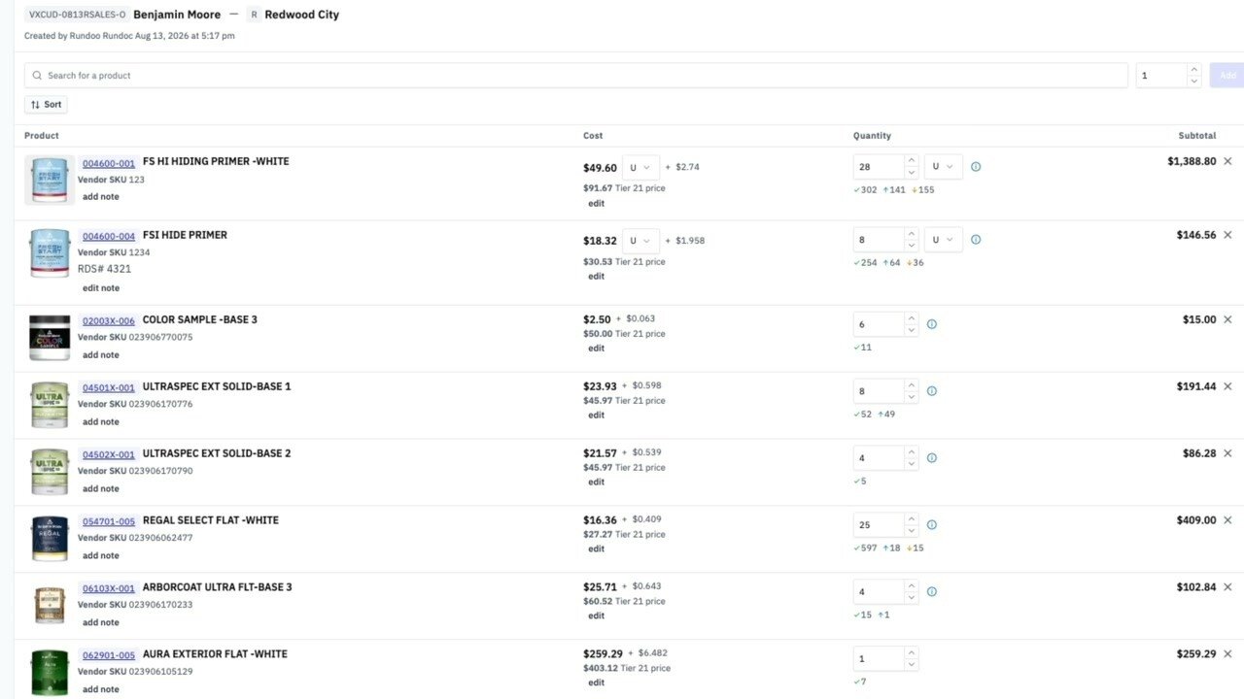Click the Add product button
The height and width of the screenshot is (699, 1244).
coord(1227,76)
